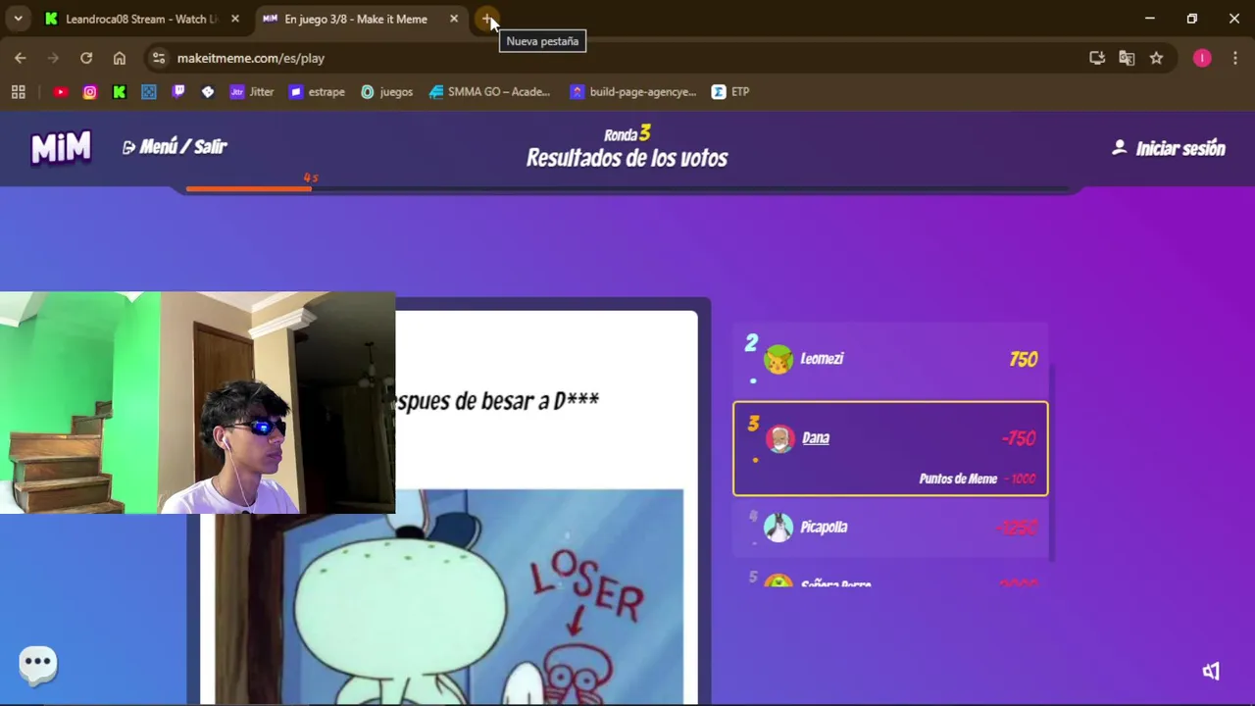
Task: Open the Chrome profile avatar
Action: 1202,58
